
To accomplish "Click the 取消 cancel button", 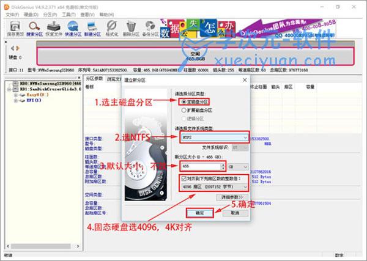I will [x=235, y=213].
